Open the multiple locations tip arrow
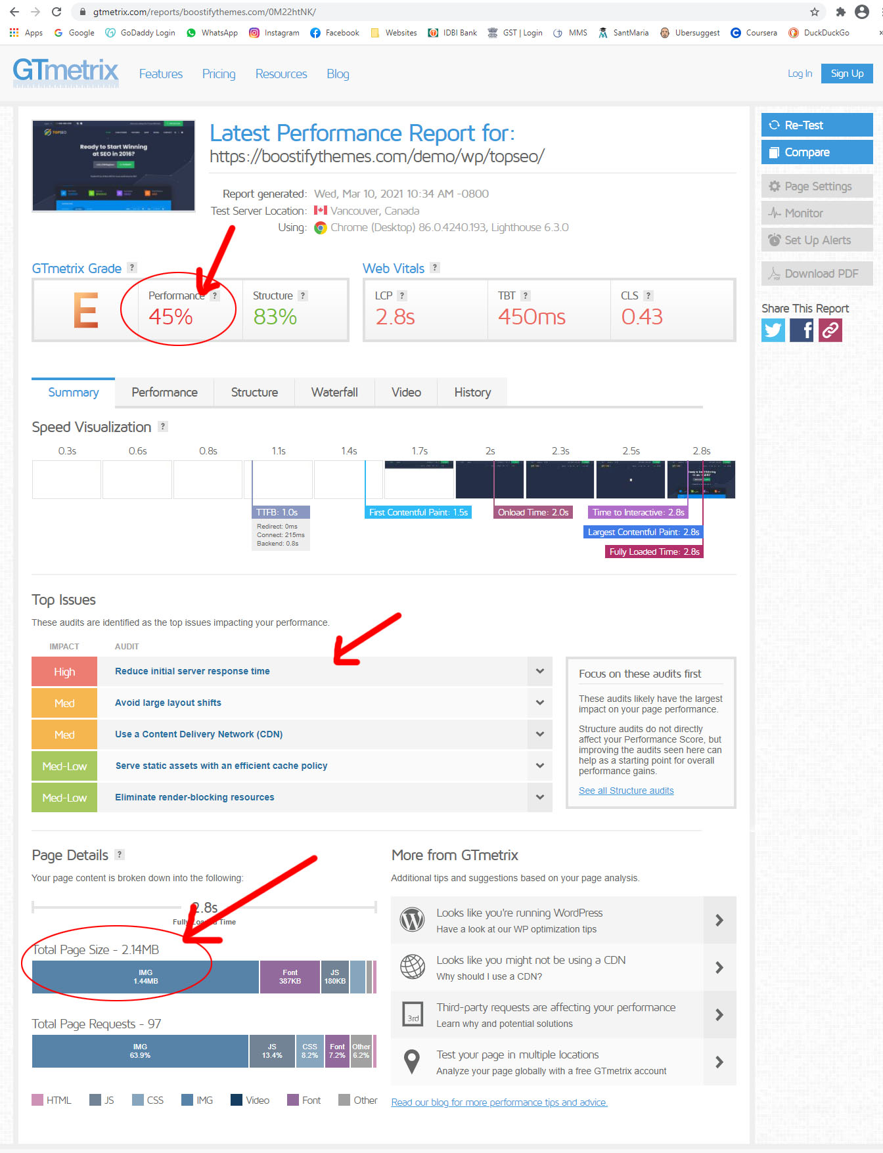Viewport: 883px width, 1153px height. 719,1062
